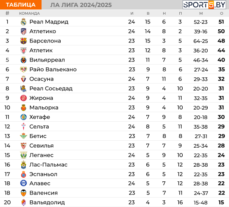229x207 pixels.
Task: Select the Вальядолид team name
Action: (47, 203)
